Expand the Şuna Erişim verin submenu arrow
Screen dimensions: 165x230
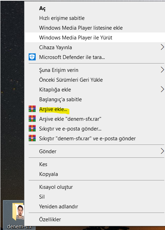[162, 70]
